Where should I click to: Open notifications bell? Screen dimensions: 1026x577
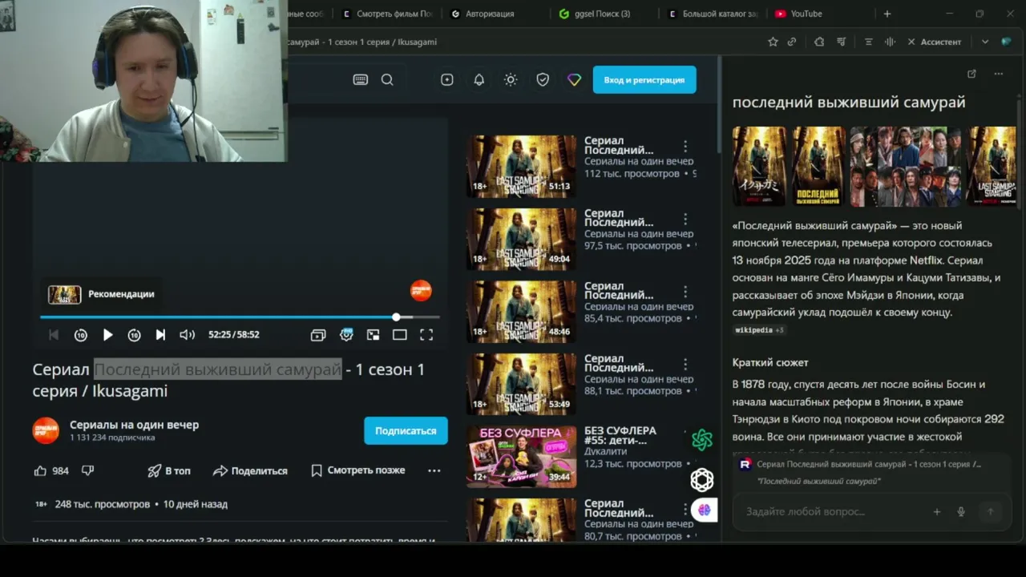coord(479,79)
